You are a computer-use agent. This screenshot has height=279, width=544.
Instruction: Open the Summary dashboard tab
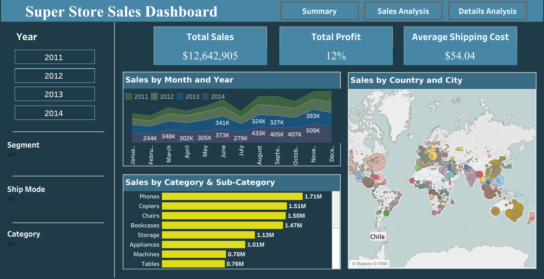click(319, 11)
